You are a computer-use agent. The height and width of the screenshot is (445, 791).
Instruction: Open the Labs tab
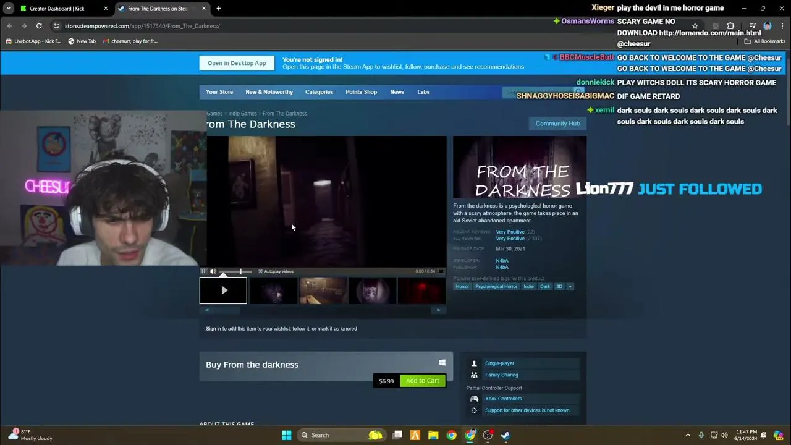423,92
